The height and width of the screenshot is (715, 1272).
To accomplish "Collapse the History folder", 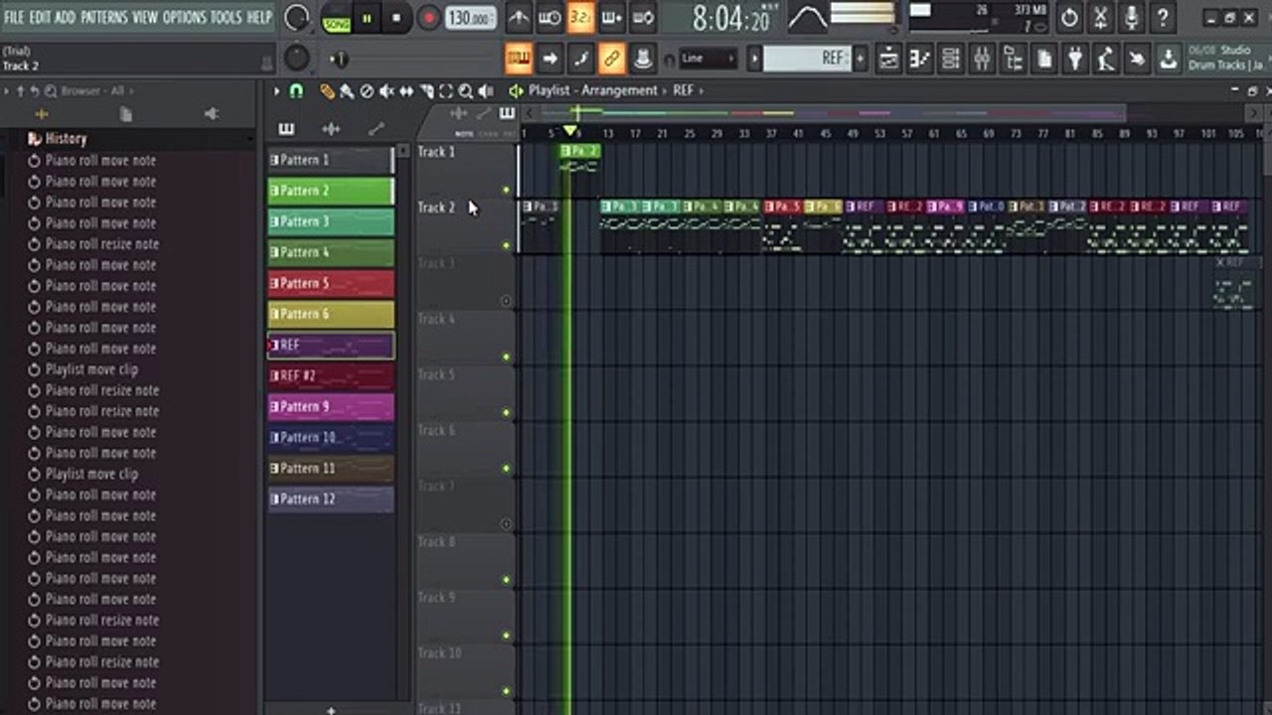I will click(66, 139).
